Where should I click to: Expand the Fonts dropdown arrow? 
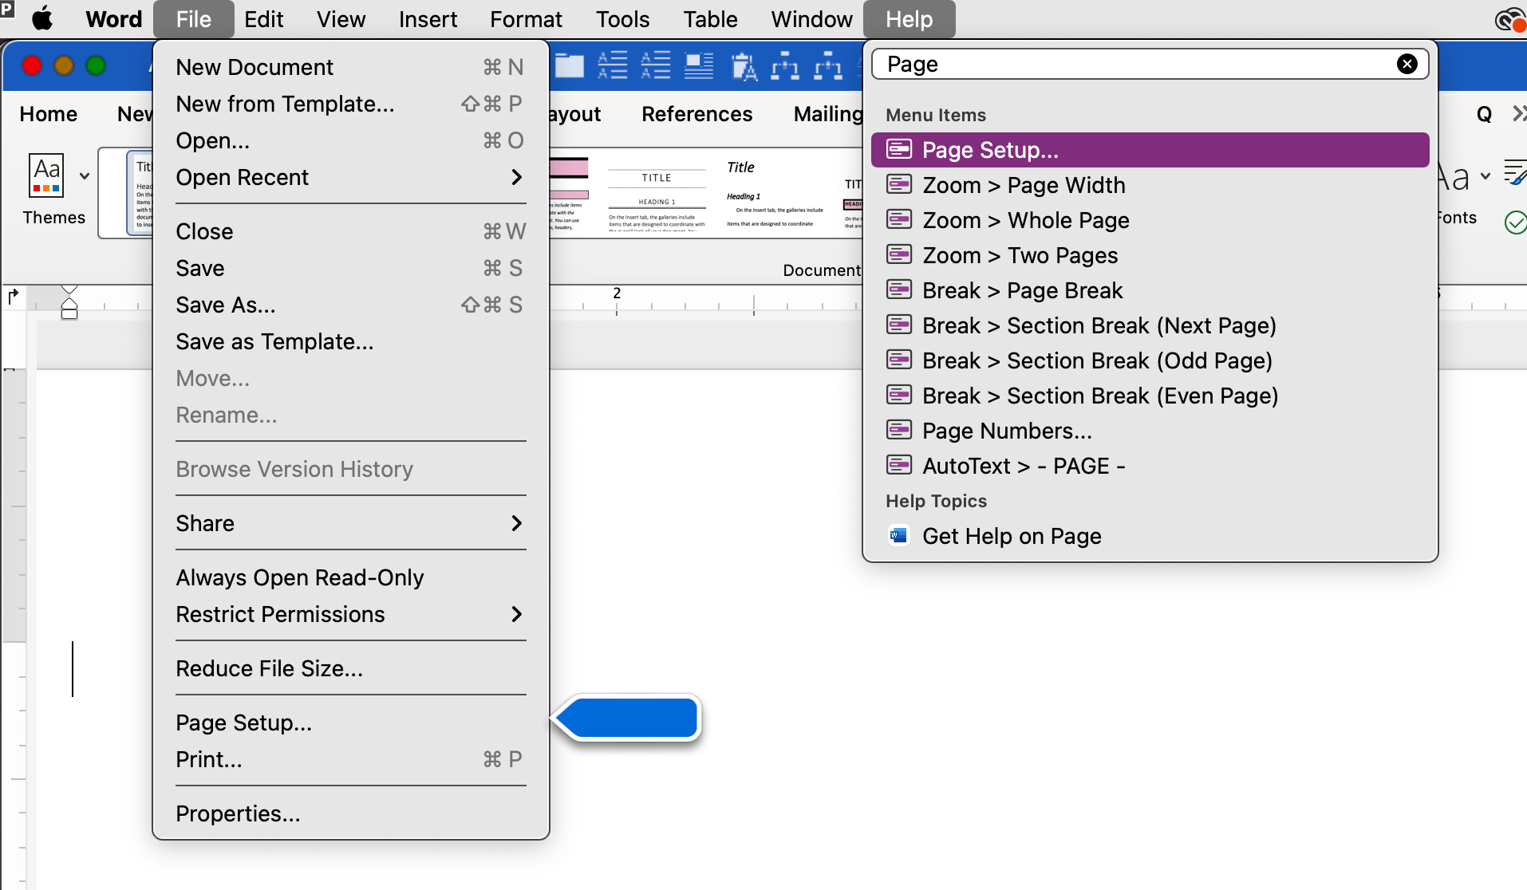[x=1486, y=176]
